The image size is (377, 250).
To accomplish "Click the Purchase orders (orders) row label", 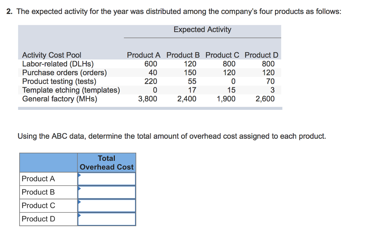I will click(65, 73).
